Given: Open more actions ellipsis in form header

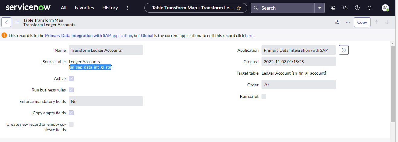Looking at the screenshot, I should [x=348, y=22].
